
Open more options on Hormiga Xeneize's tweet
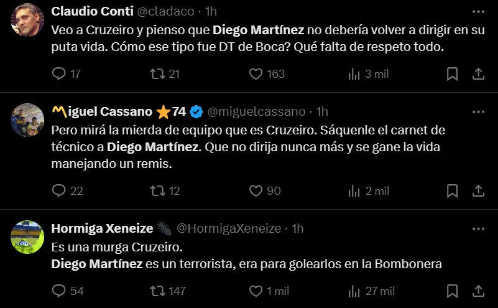478,228
